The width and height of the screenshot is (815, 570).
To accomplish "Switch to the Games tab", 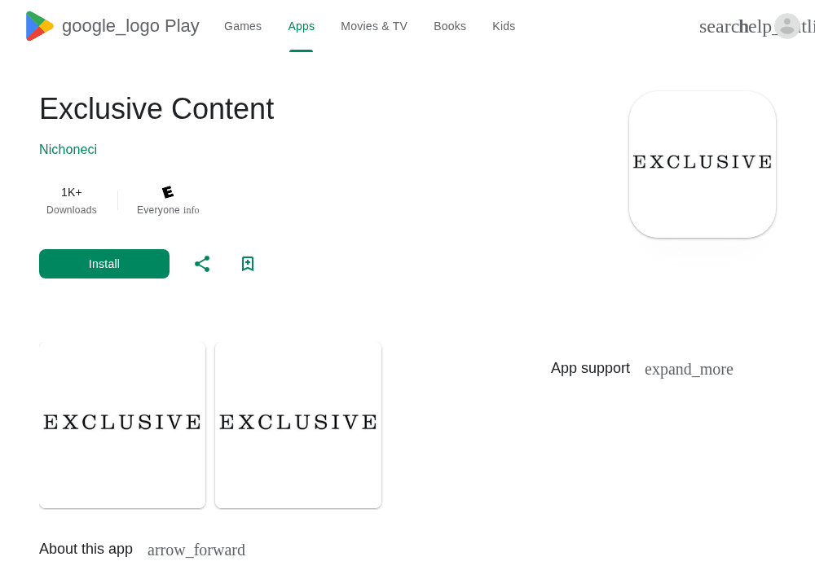I will click(243, 27).
